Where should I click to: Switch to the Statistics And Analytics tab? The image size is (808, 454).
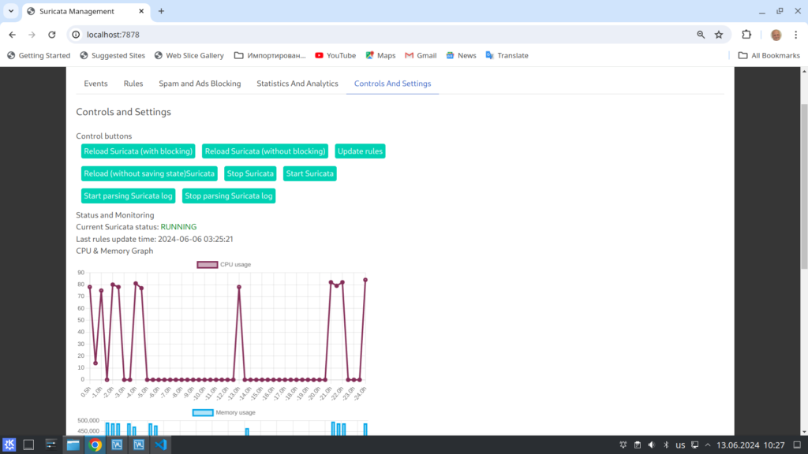pos(297,84)
